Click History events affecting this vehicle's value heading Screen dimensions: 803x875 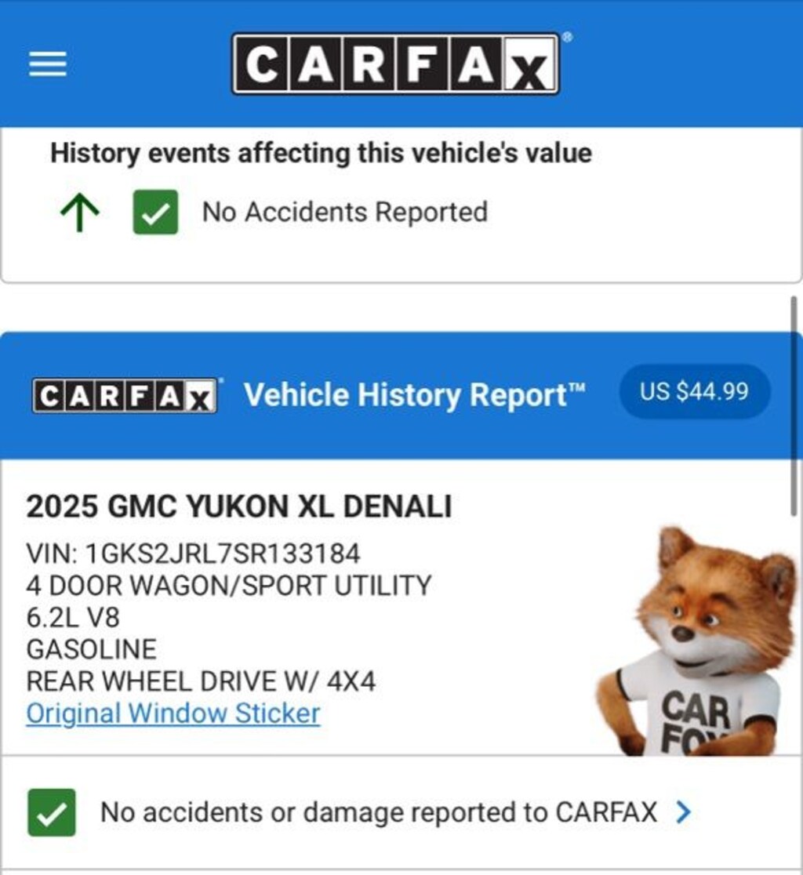[x=321, y=153]
